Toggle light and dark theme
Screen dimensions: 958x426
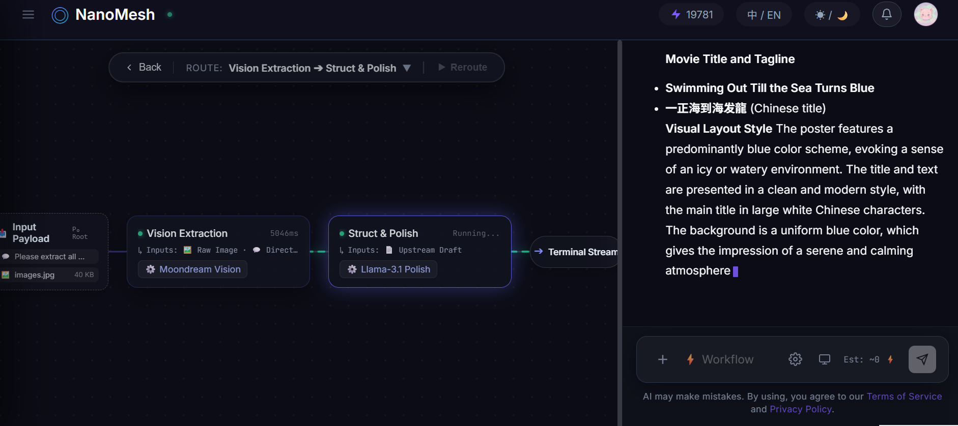[832, 15]
